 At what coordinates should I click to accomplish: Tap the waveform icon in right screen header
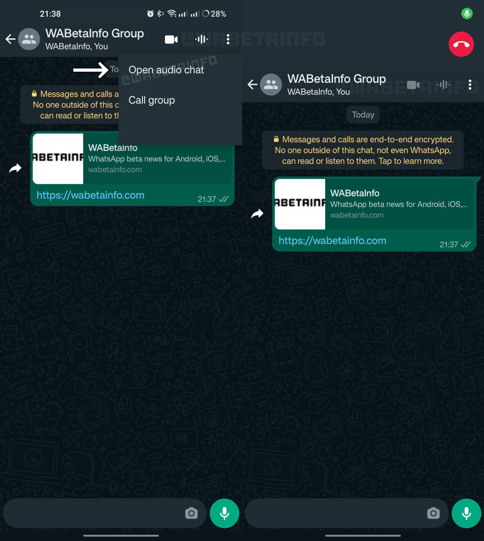443,84
